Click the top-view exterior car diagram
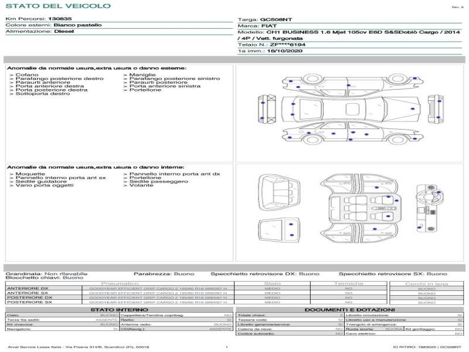 pos(351,109)
